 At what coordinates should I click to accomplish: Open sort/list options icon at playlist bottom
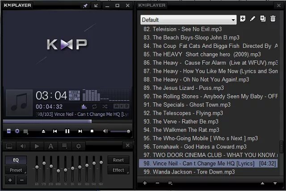click(170, 183)
